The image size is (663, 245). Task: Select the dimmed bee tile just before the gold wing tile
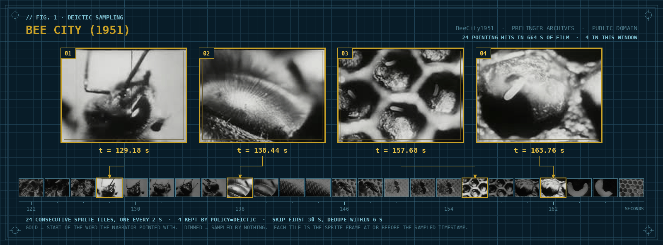214,187
